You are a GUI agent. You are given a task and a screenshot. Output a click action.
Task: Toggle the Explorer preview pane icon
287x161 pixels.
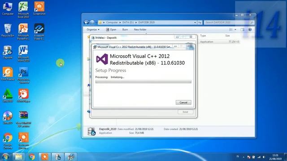click(x=242, y=30)
